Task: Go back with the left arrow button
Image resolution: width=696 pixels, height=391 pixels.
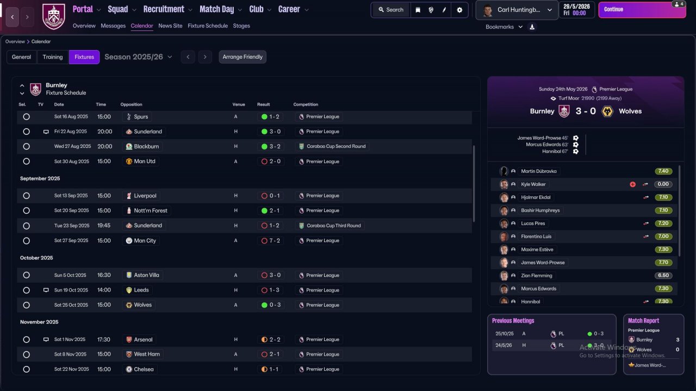Action: coord(13,17)
